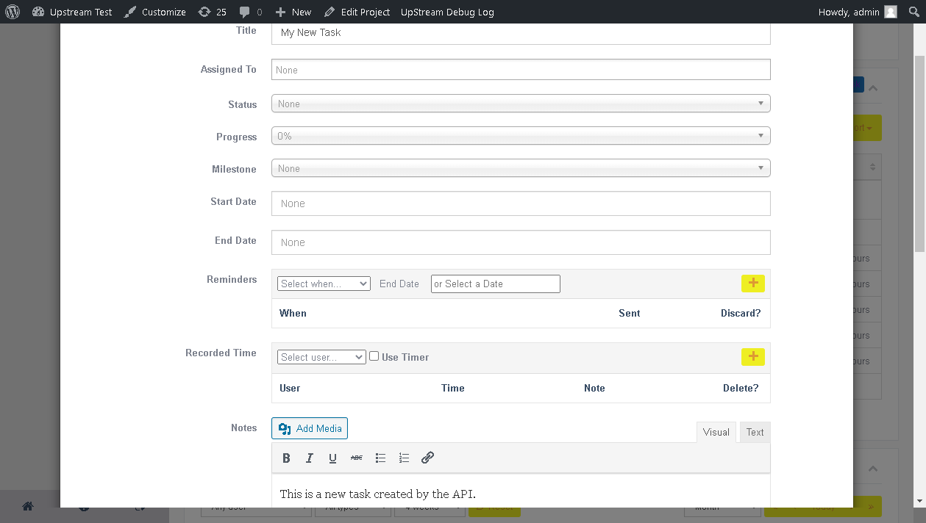
Task: Switch to the Text editor tab
Action: (755, 432)
